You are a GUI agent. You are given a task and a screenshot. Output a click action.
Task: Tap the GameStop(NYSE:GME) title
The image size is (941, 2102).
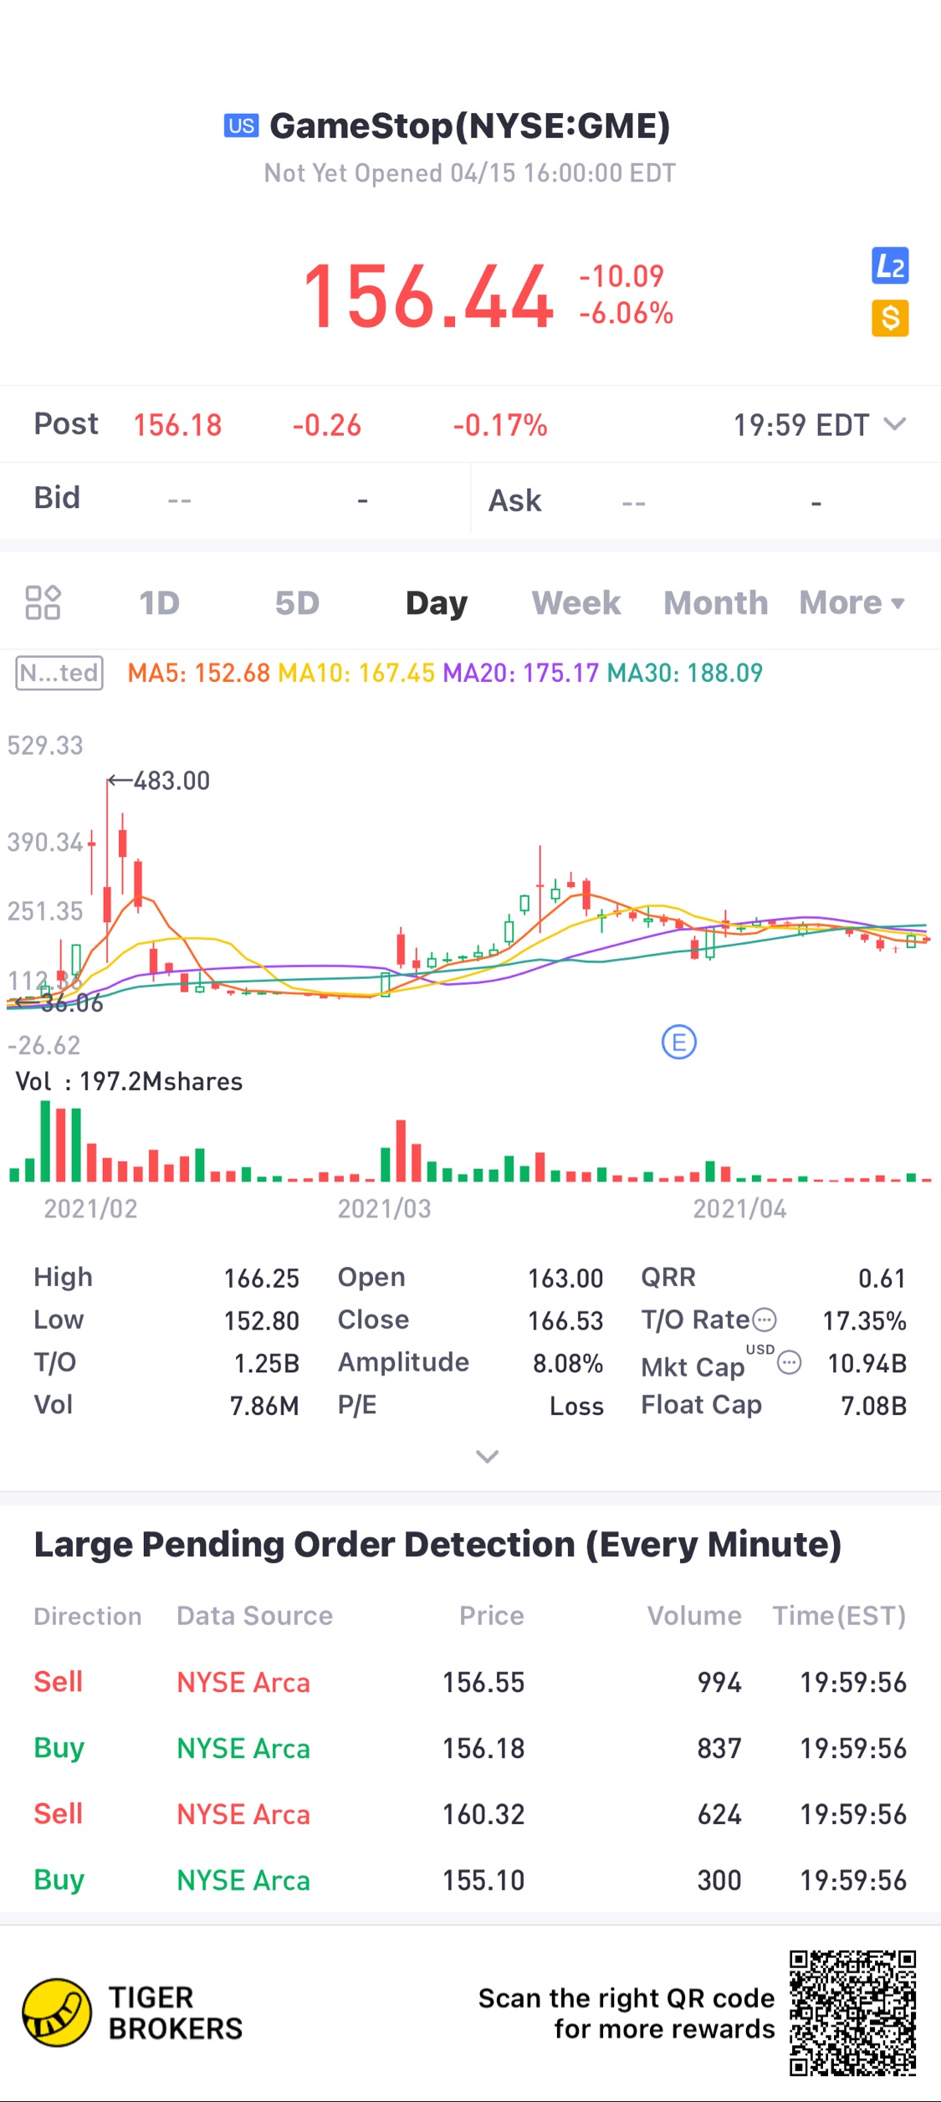[470, 126]
